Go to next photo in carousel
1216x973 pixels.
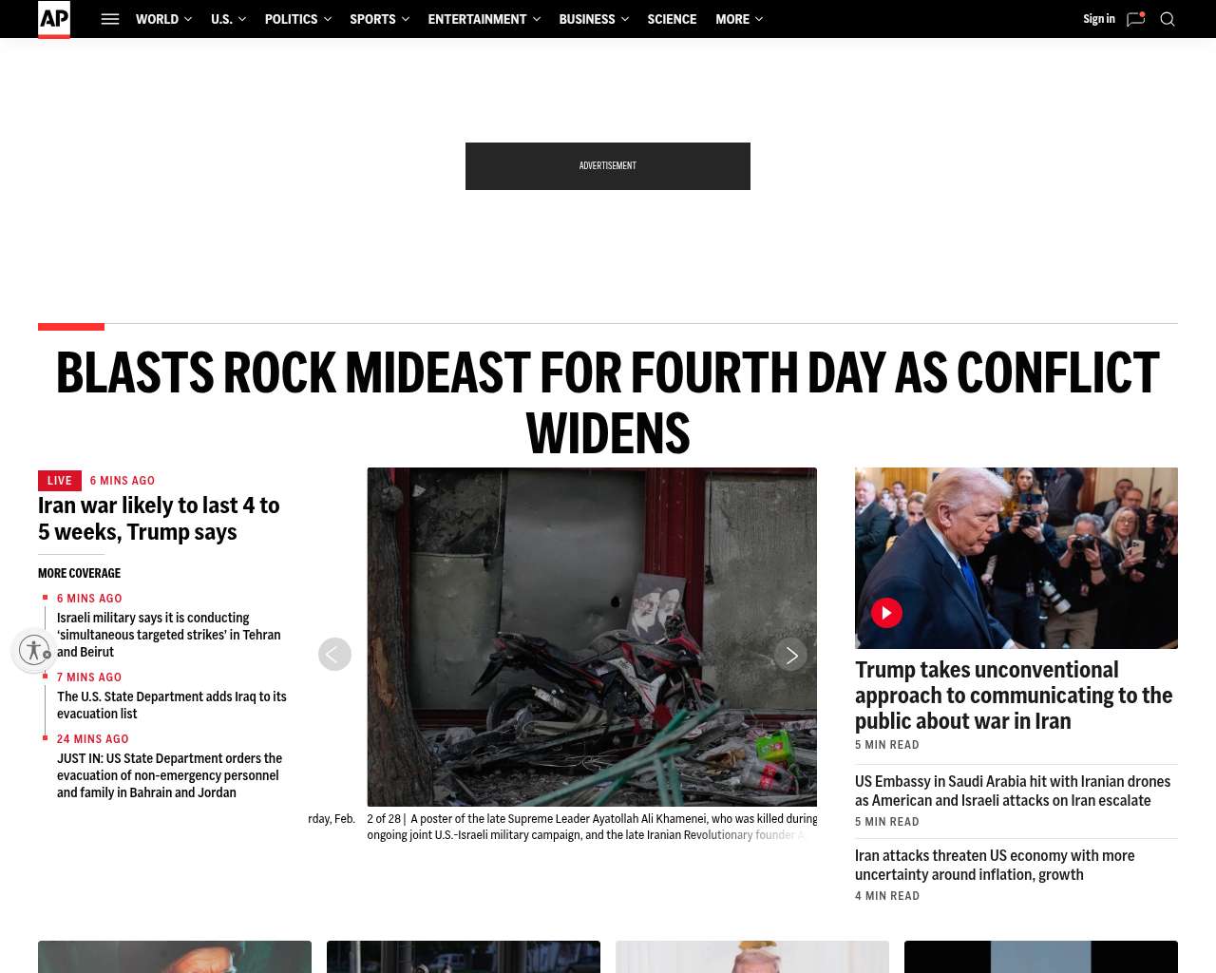coord(790,655)
